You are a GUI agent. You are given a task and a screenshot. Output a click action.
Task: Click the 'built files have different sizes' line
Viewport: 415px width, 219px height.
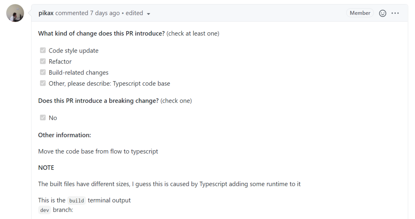(x=169, y=184)
